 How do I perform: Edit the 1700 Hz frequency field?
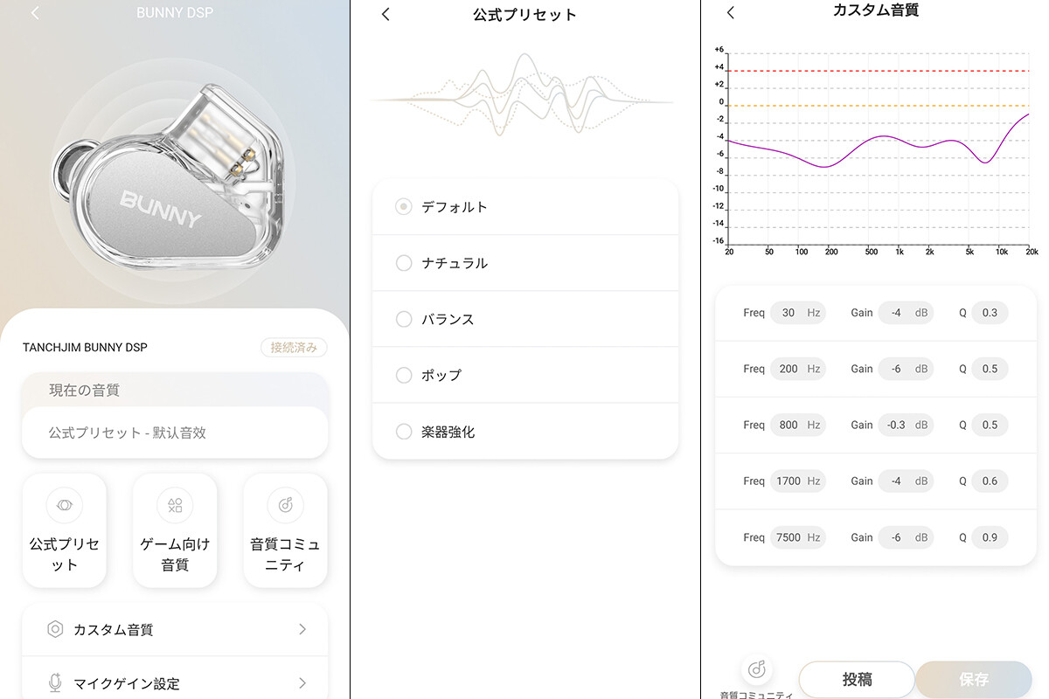tap(797, 481)
